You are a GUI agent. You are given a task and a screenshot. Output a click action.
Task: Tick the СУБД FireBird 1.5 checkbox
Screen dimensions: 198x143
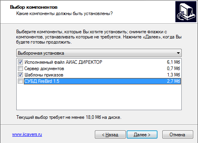click(x=20, y=81)
